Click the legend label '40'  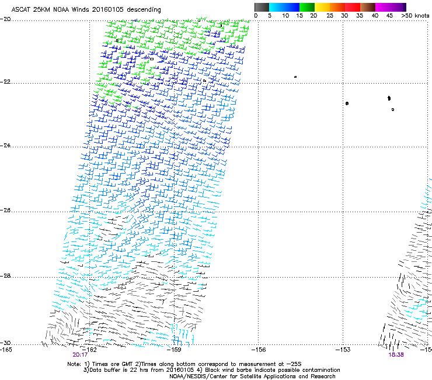point(375,16)
